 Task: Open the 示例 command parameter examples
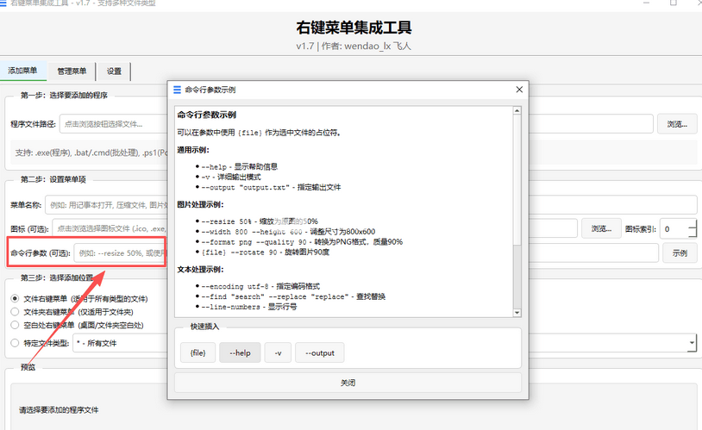(x=679, y=253)
